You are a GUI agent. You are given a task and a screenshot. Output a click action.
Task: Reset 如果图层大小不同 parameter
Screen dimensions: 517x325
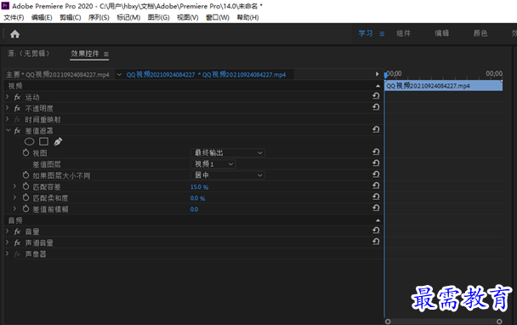coord(376,174)
